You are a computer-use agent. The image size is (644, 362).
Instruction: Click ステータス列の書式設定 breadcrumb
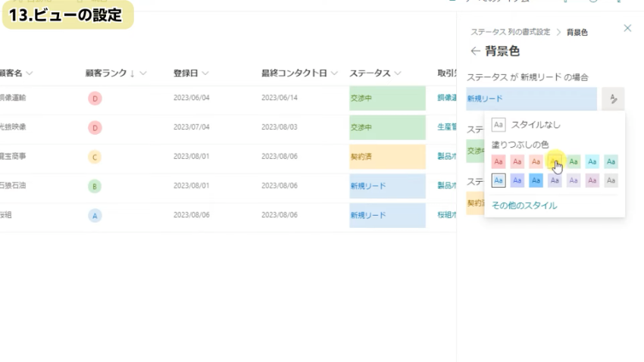pos(510,33)
